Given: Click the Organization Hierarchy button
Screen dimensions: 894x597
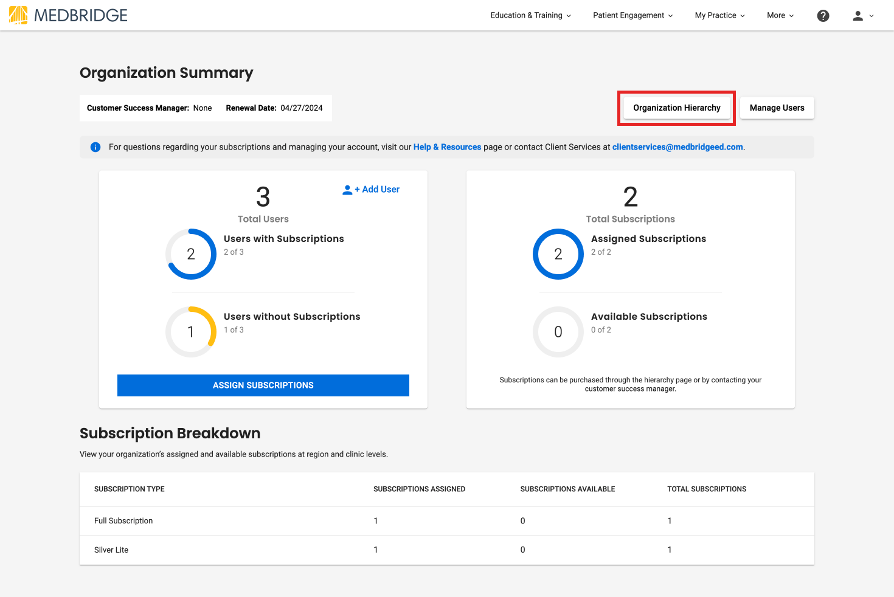Looking at the screenshot, I should [676, 108].
